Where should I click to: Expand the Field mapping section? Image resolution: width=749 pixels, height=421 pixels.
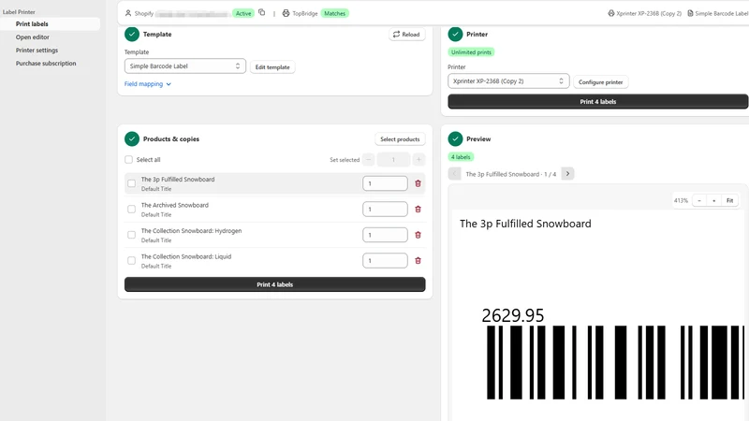[x=148, y=84]
